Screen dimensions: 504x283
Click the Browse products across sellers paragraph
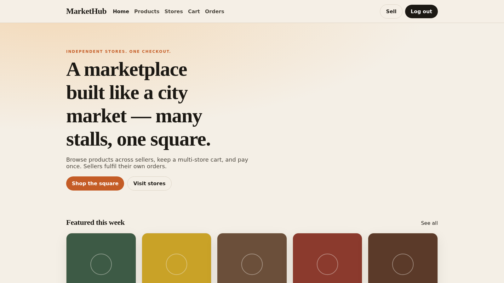[157, 163]
